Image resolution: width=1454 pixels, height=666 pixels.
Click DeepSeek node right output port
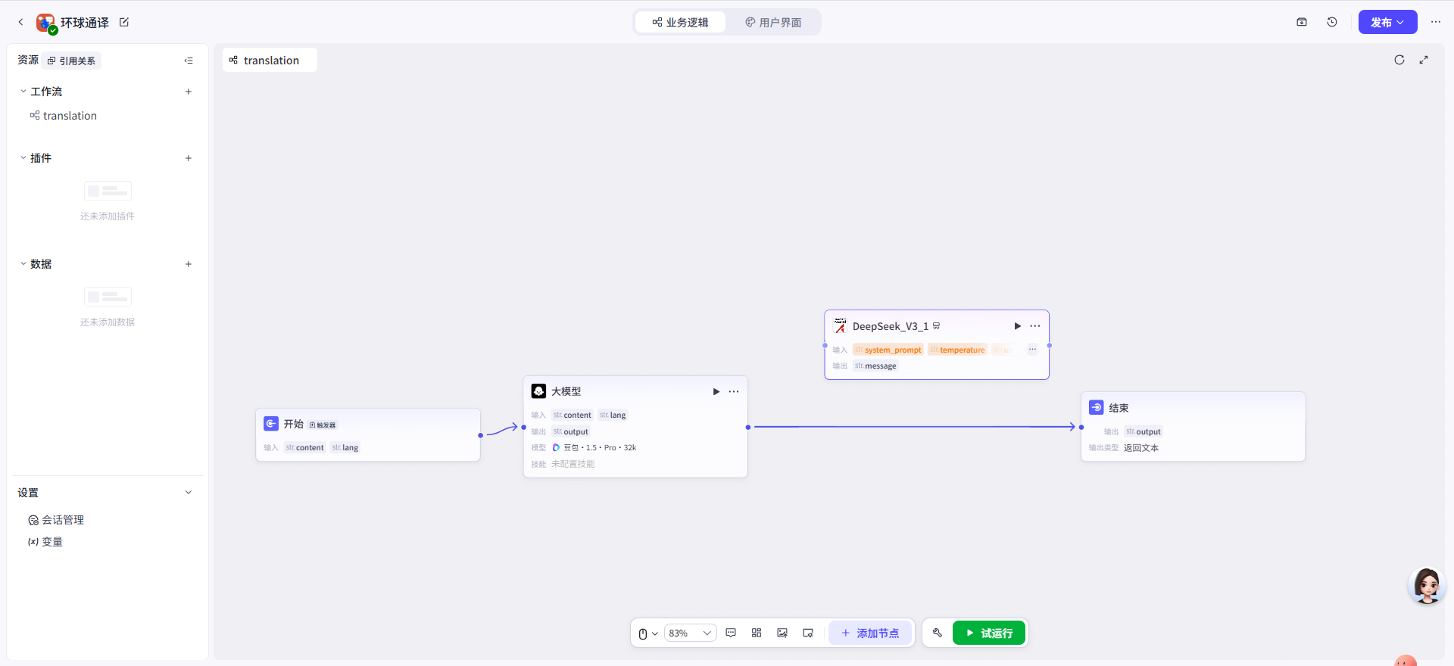pyautogui.click(x=1050, y=346)
